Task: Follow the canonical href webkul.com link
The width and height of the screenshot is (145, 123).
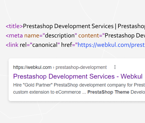Action: click(x=111, y=45)
